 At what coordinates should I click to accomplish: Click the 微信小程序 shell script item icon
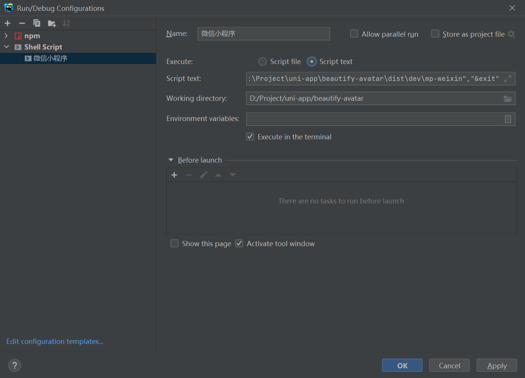click(28, 58)
